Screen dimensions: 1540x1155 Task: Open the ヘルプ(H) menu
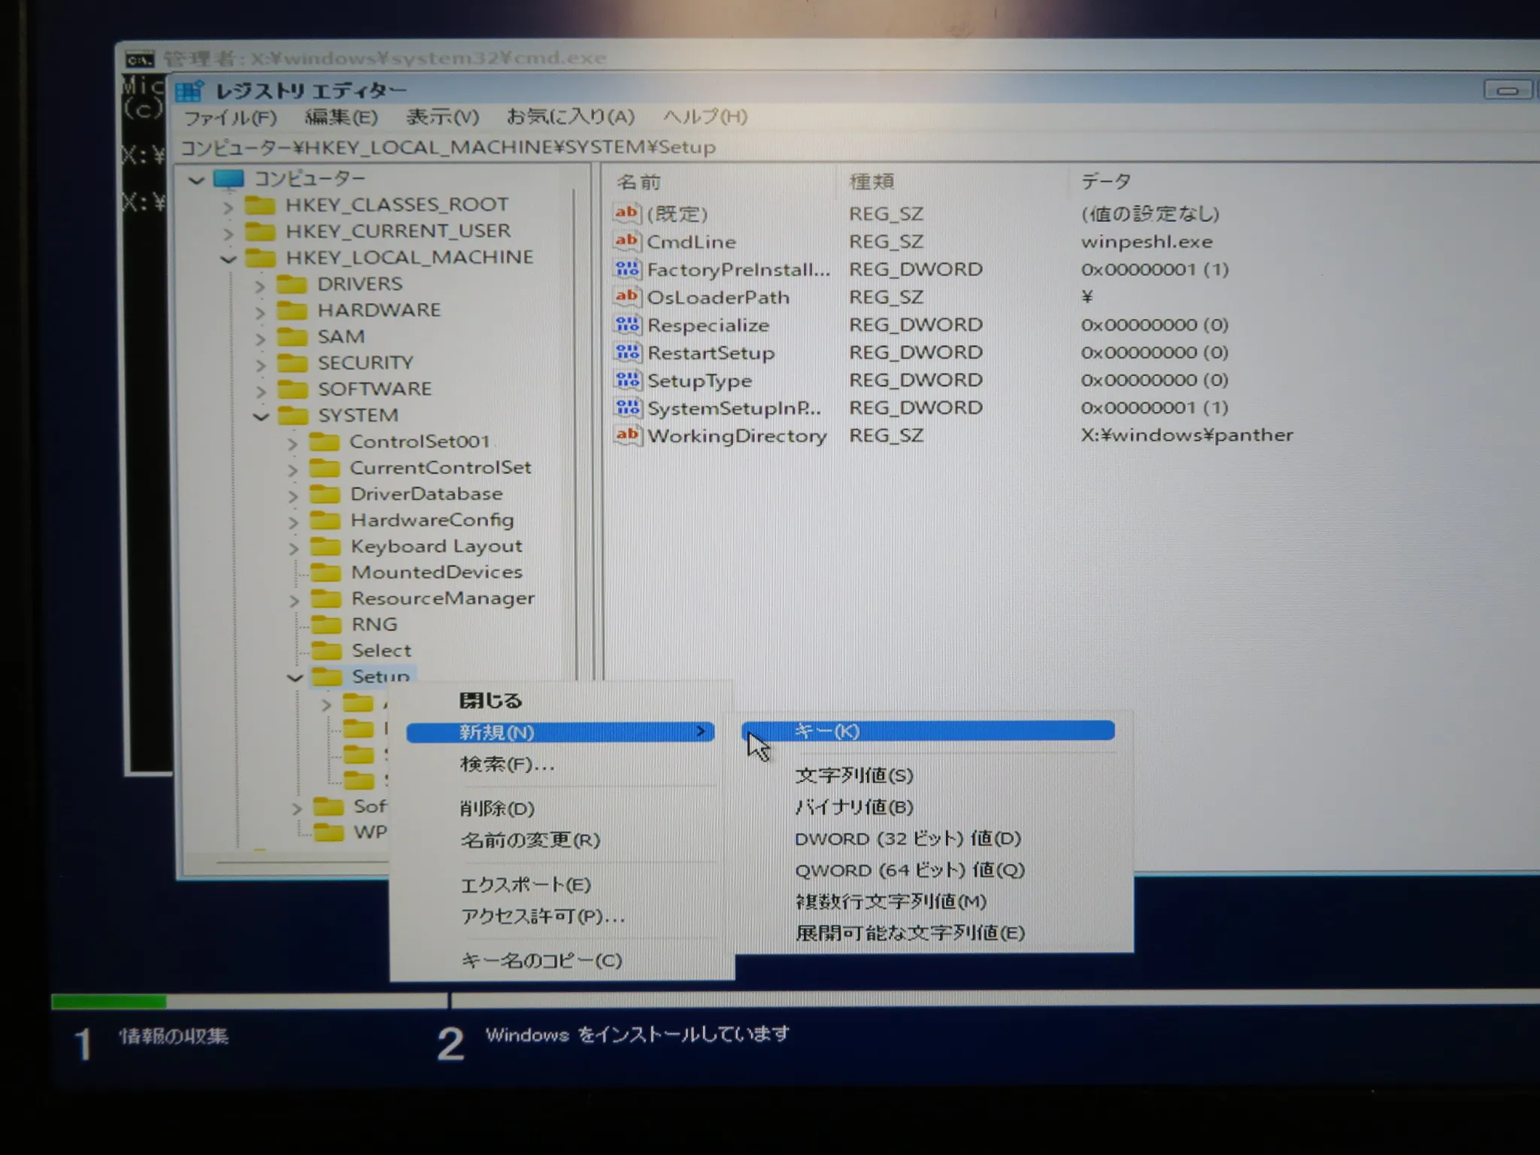(x=705, y=117)
